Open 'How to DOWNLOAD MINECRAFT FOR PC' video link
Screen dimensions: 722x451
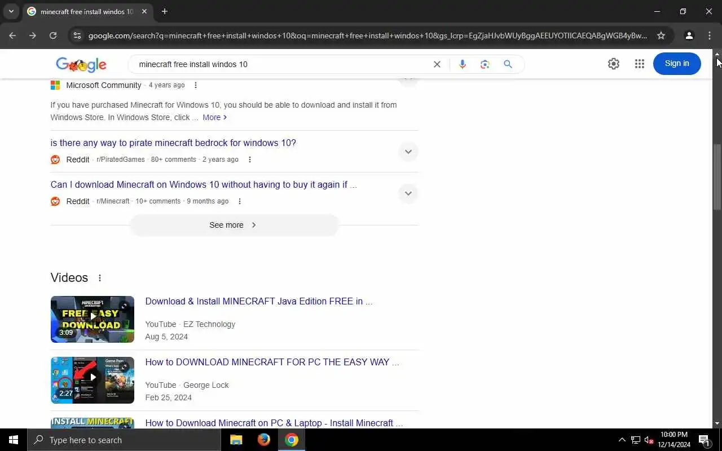pos(272,362)
